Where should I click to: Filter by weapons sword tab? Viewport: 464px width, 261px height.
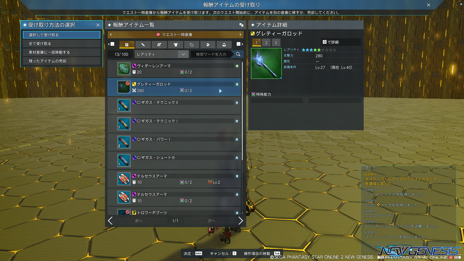(x=143, y=45)
